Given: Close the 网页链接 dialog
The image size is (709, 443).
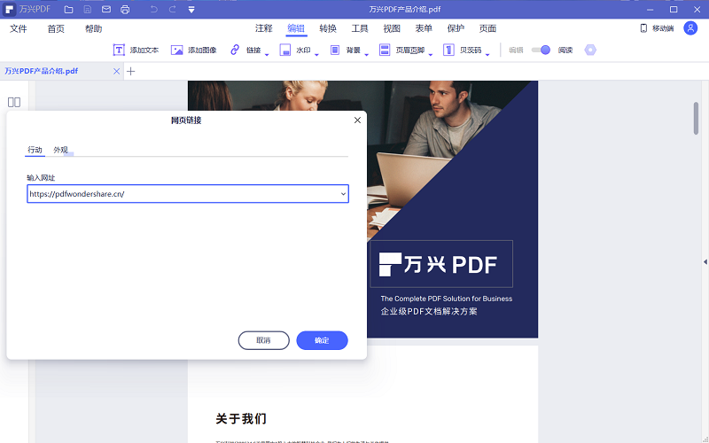Looking at the screenshot, I should pos(357,120).
